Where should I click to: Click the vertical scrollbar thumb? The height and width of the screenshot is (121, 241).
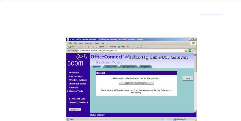195,64
